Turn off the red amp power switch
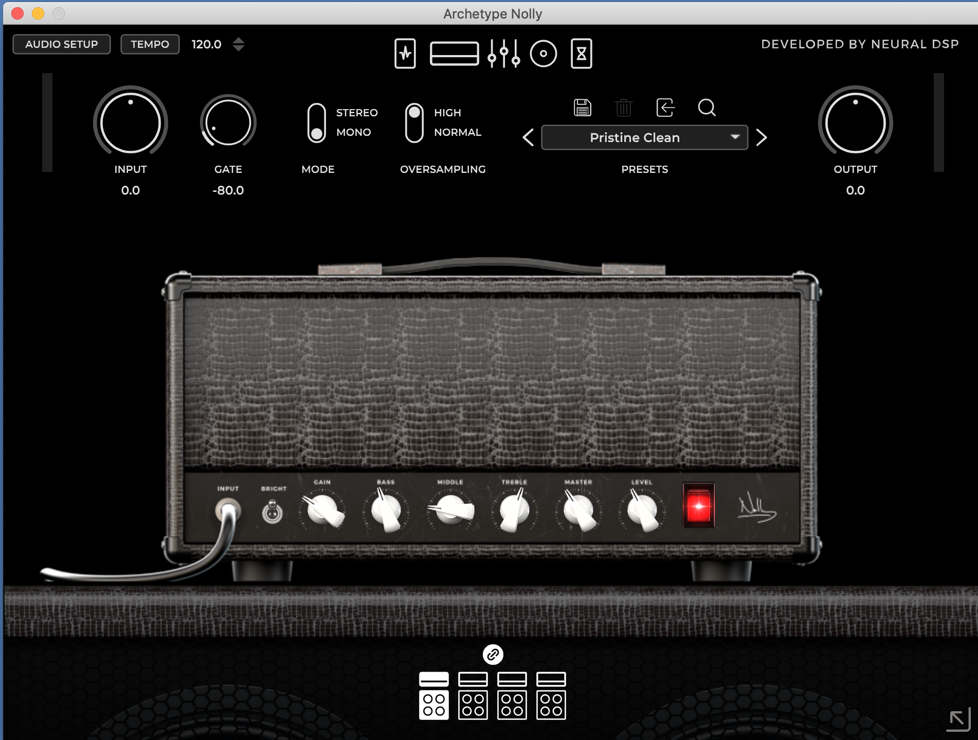The height and width of the screenshot is (740, 978). click(x=698, y=505)
